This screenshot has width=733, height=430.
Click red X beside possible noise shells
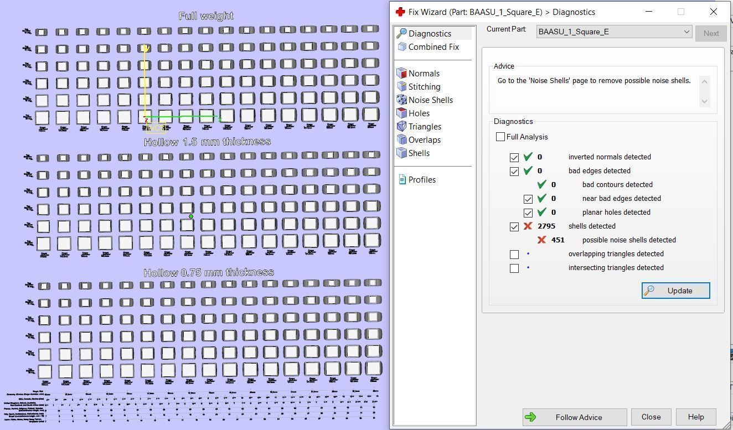click(541, 240)
